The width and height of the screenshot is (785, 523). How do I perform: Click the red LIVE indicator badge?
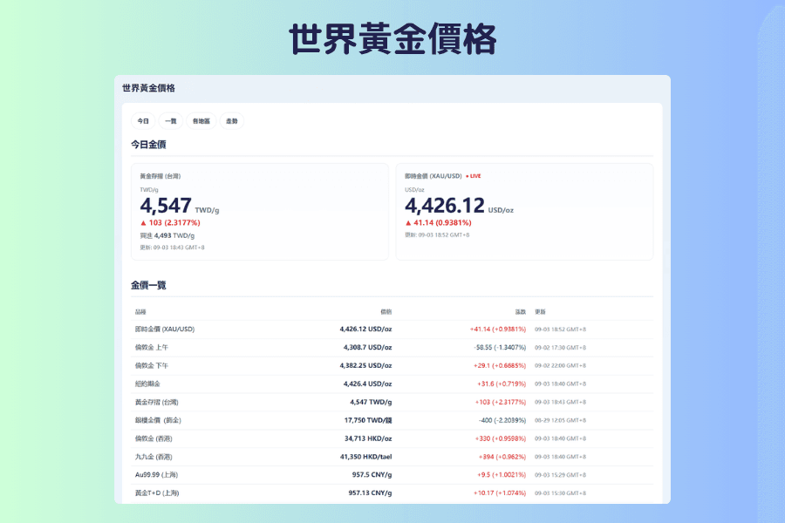click(x=473, y=176)
